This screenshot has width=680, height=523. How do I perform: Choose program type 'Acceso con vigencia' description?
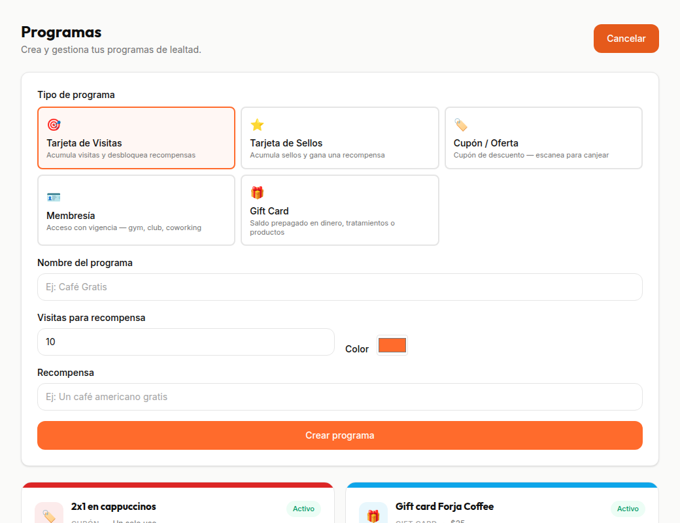point(124,228)
